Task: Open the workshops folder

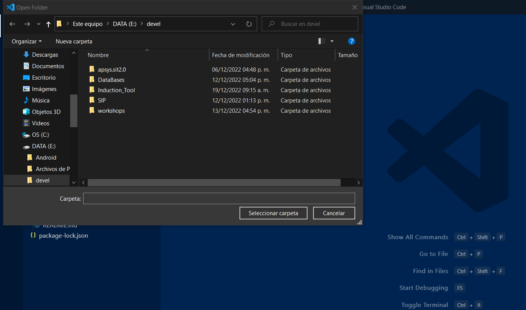Action: point(111,111)
